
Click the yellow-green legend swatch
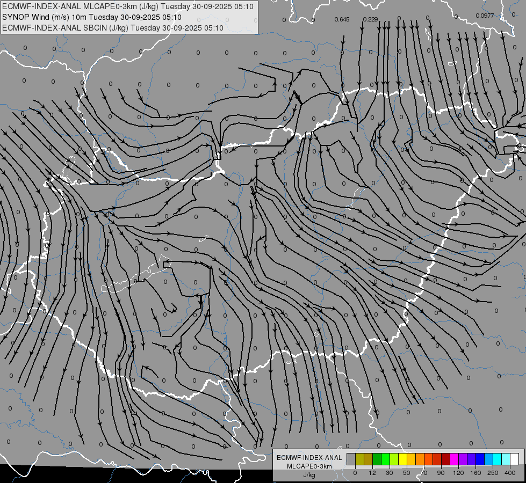pos(394,459)
